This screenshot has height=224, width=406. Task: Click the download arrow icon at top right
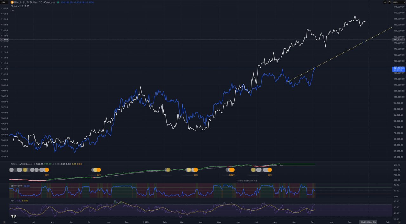point(385,2)
